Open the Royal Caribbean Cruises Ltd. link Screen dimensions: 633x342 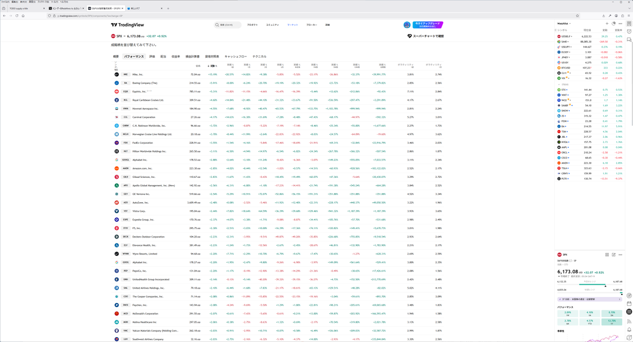tap(148, 100)
